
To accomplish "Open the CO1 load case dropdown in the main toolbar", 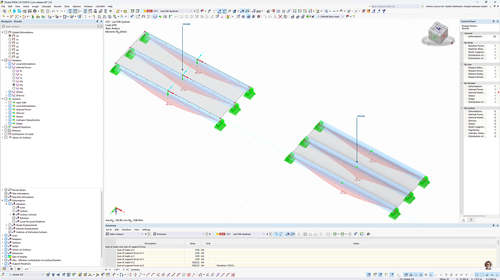I will pyautogui.click(x=191, y=11).
